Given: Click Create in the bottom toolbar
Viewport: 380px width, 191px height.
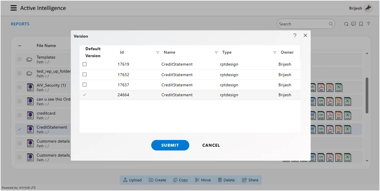Looking at the screenshot, I should click(x=157, y=180).
